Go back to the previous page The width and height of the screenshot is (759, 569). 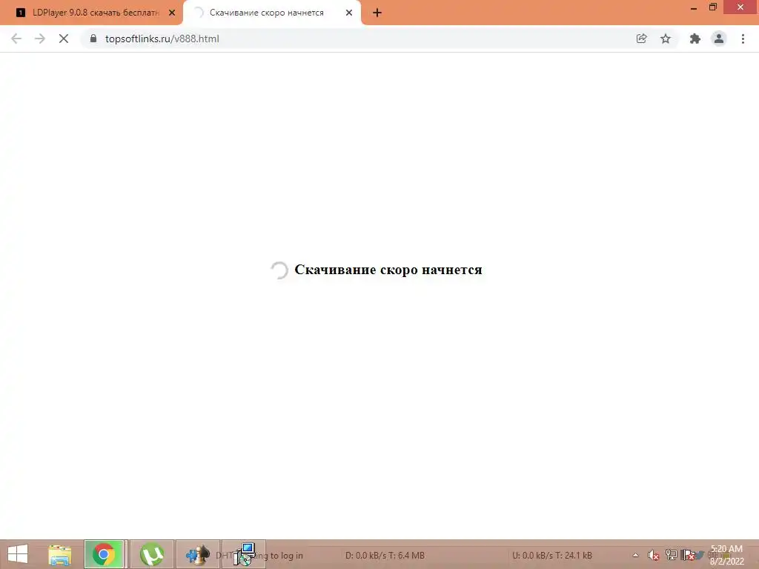16,39
